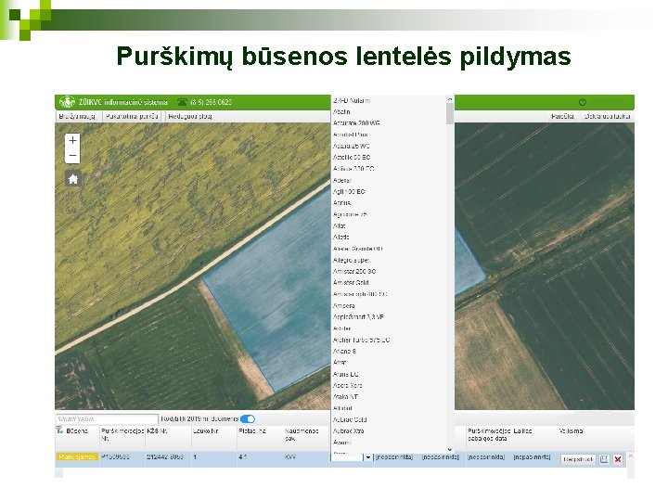Click the KŽS number cell starting 212442
The height and width of the screenshot is (501, 668).
tap(165, 456)
